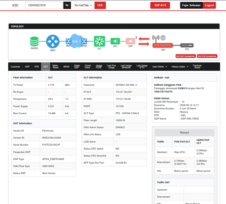Click the red CEK button
This screenshot has height=204, width=226.
(x=100, y=5)
